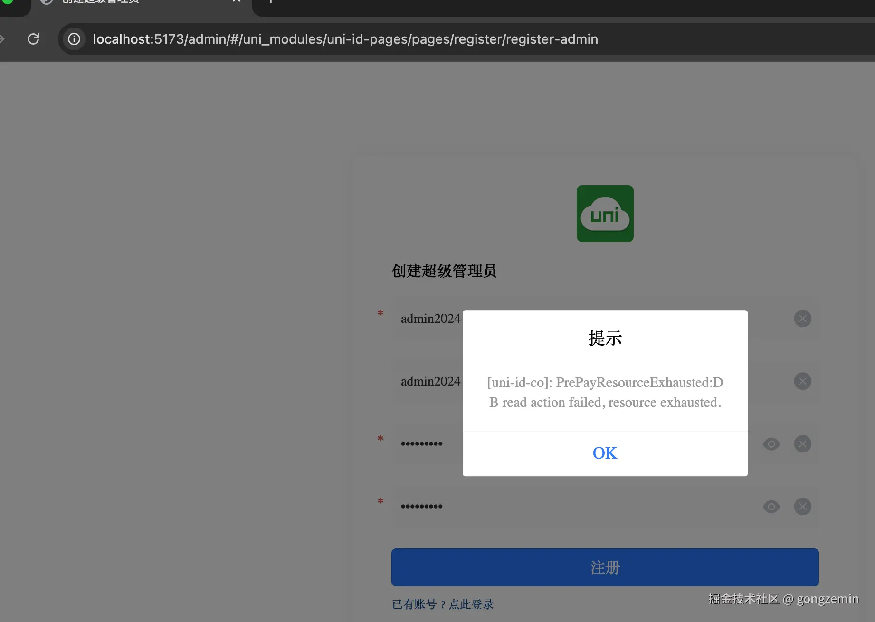
Task: Clear the confirm password field
Action: coord(802,507)
